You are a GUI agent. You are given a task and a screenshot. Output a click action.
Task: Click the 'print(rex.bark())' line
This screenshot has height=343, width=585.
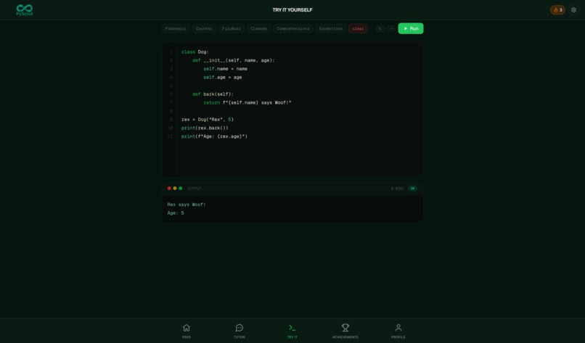click(205, 128)
